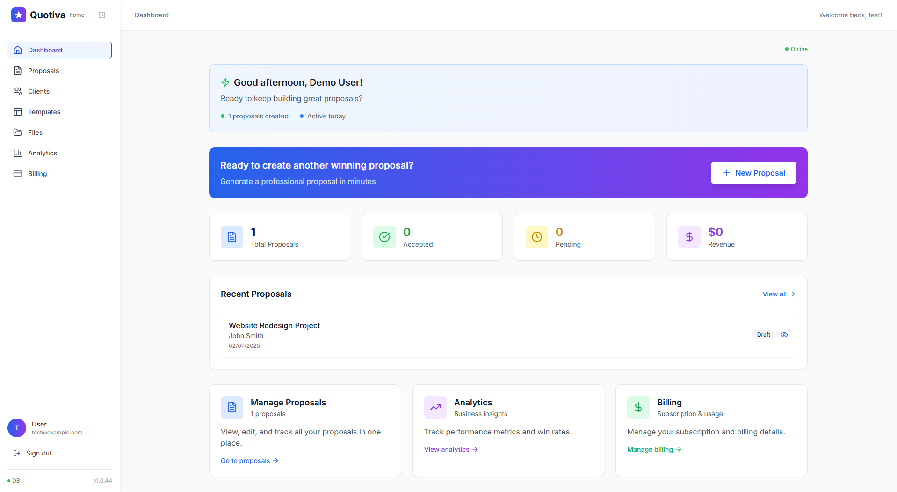The height and width of the screenshot is (492, 897).
Task: Click the user avatar at bottom left
Action: (x=17, y=427)
